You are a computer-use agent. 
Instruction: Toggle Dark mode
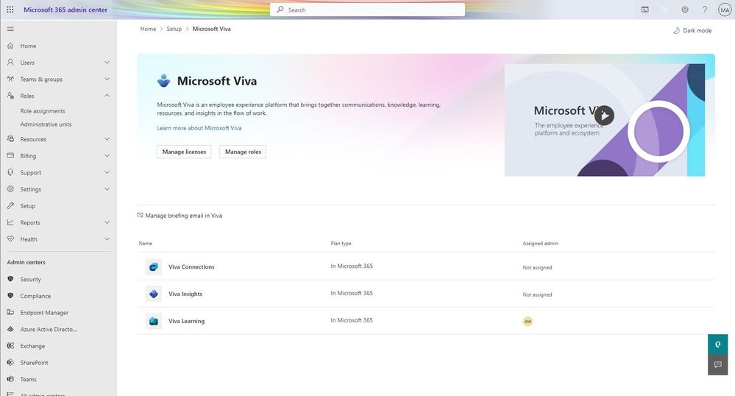click(692, 30)
